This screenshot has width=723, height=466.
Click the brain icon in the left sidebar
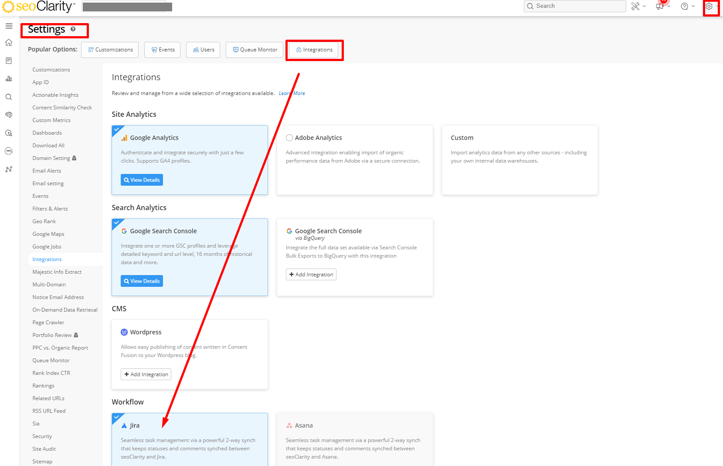pos(9,115)
